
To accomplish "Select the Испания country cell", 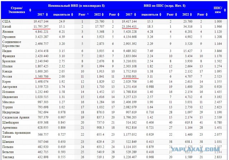I will click(x=8, y=92).
